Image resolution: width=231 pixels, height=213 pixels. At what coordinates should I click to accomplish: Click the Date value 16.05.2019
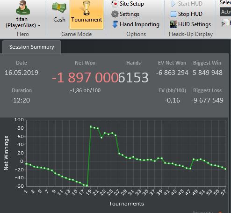tap(22, 73)
